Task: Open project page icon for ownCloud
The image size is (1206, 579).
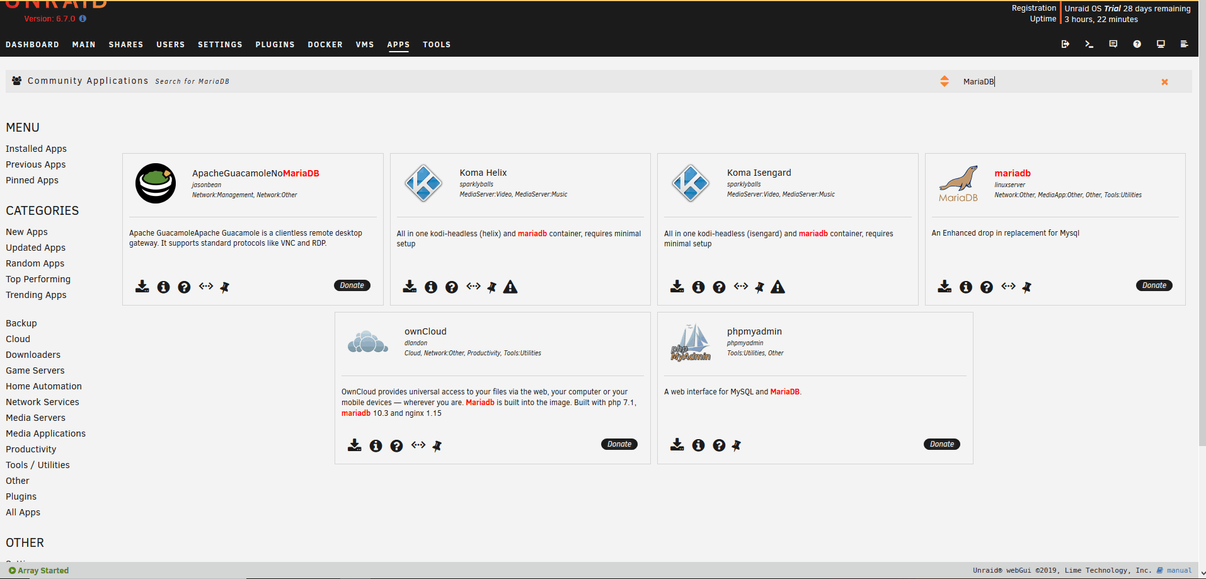Action: (418, 445)
